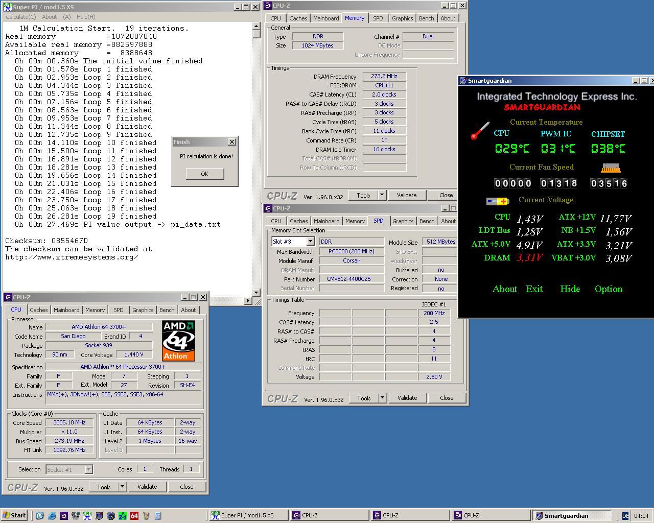Click the thermometer icon in Smartguardian
654x523 pixels.
480,131
